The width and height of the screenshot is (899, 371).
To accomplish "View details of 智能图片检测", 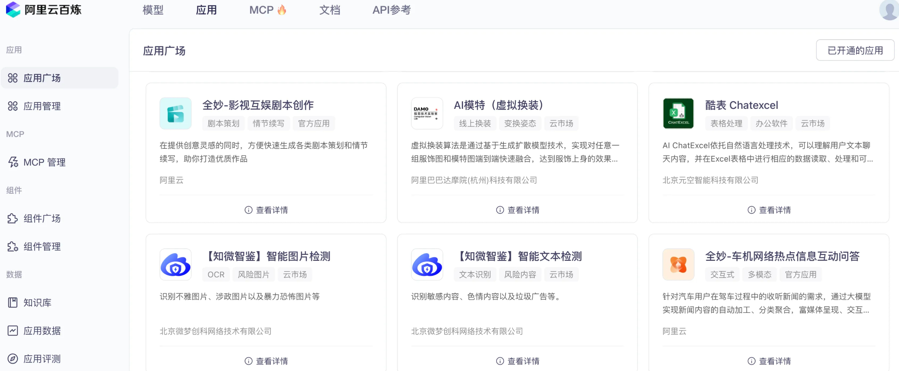I will pyautogui.click(x=266, y=361).
